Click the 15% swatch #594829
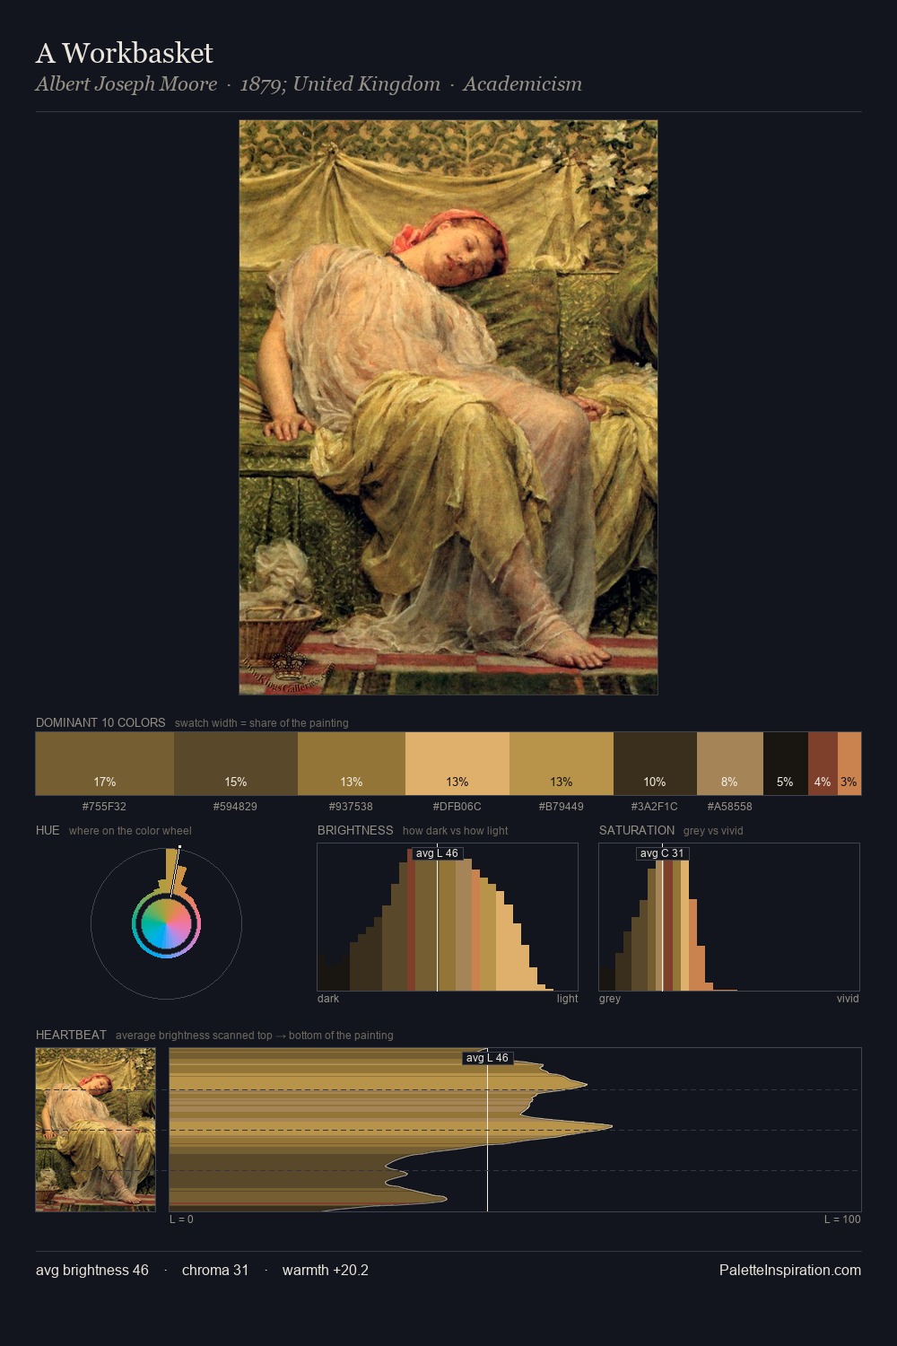 pyautogui.click(x=236, y=764)
